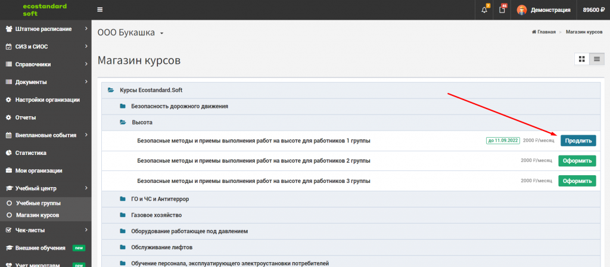This screenshot has width=610, height=267.
Task: Click the 89600 ₽ balance indicator
Action: (593, 10)
